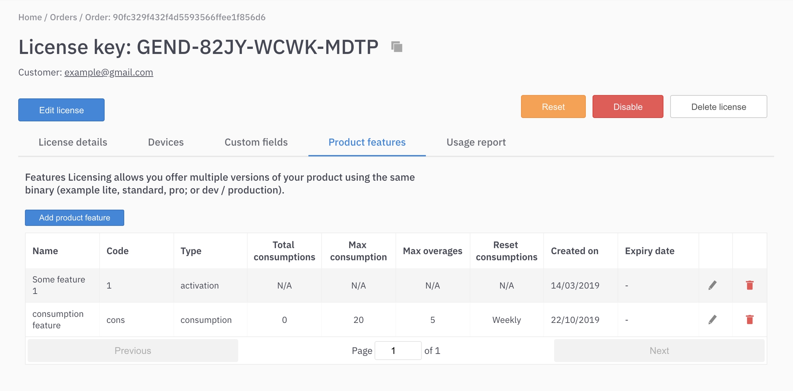The image size is (793, 391).
Task: Navigate to Orders breadcrumb link
Action: click(x=63, y=17)
